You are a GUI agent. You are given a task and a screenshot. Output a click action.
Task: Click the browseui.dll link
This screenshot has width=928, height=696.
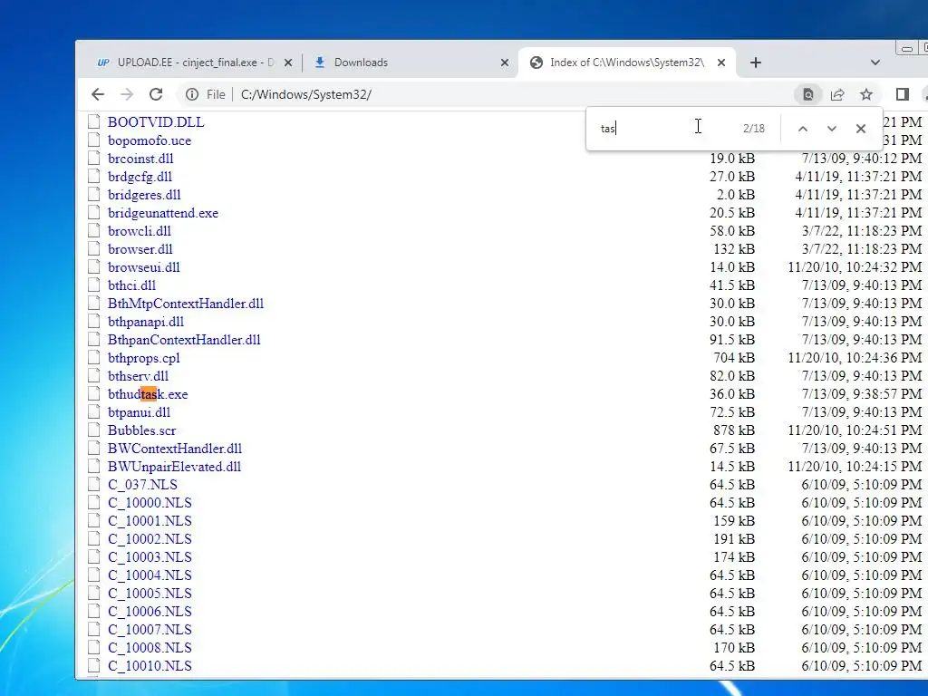(143, 267)
